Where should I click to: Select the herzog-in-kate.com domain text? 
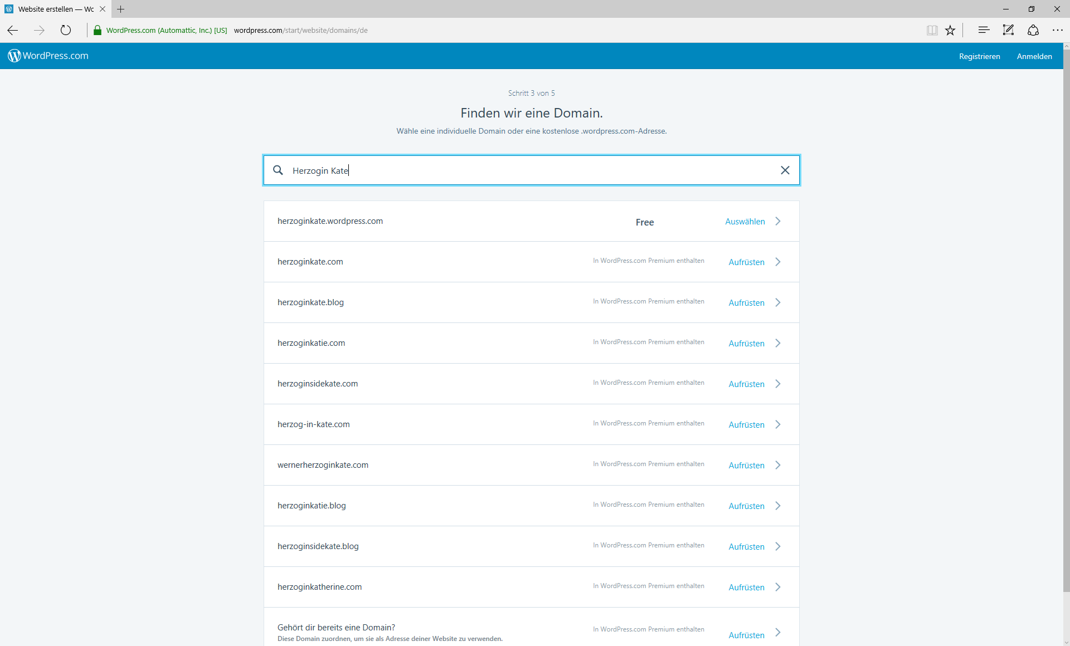(313, 424)
